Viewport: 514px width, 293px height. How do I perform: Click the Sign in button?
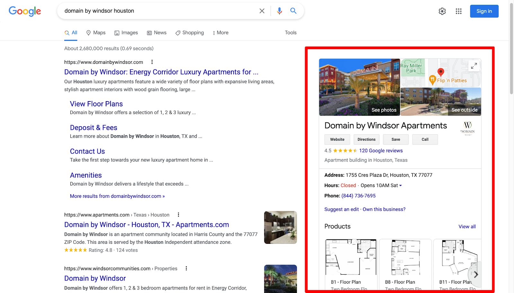tap(484, 11)
